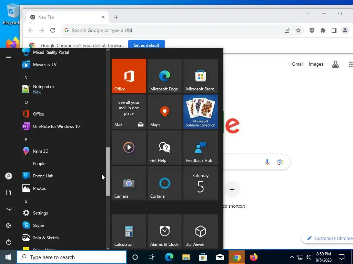This screenshot has height=264, width=353.
Task: Launch Firefox from taskbar
Action: pyautogui.click(x=253, y=257)
